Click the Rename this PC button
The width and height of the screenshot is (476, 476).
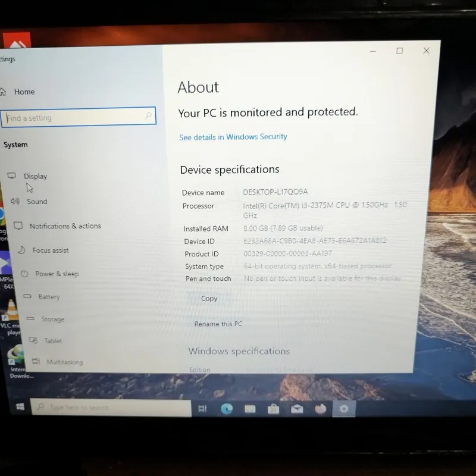coord(218,324)
